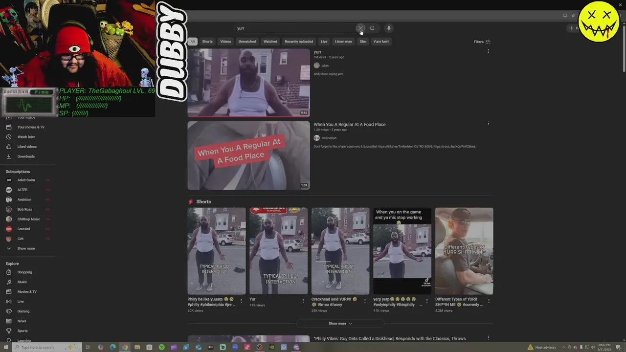Clear the yurr search text with X
This screenshot has height=352, width=626.
click(360, 28)
